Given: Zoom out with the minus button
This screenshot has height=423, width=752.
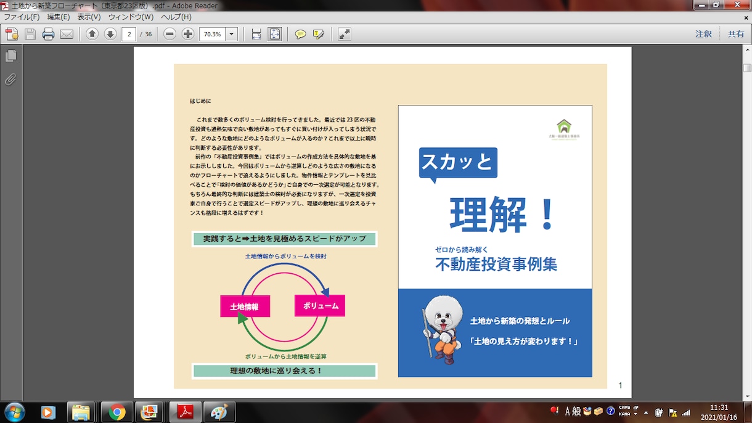Looking at the screenshot, I should point(170,35).
